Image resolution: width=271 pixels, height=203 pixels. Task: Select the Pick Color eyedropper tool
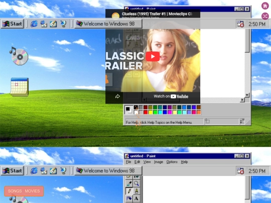129,183
